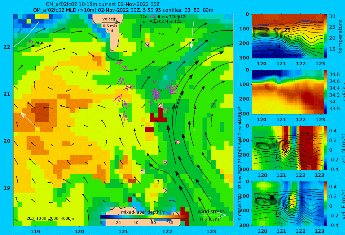Viewport: 345px width, 235px height.
Task: Click the '33.8' tick on the salinity colorbar
Action: 334,109
